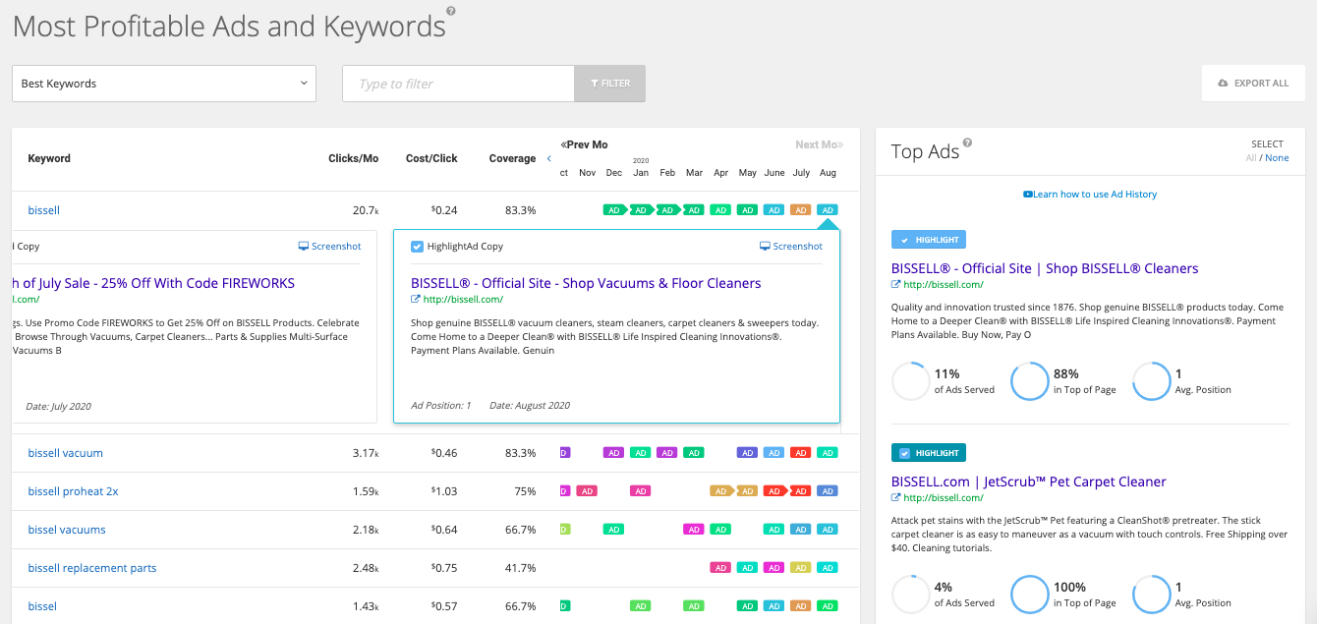Select All top ads
This screenshot has height=624, width=1317.
[1251, 158]
